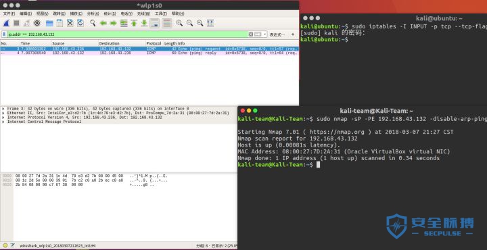Reset packet text to normal size
This screenshot has height=250, width=487.
[x=200, y=23]
